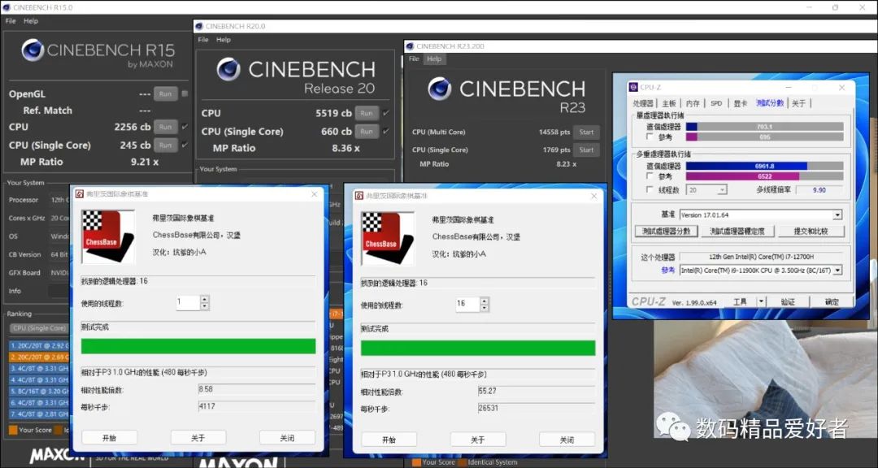The height and width of the screenshot is (468, 878).
Task: Start CPU (Single Core) test in Cinebench R23
Action: click(586, 150)
